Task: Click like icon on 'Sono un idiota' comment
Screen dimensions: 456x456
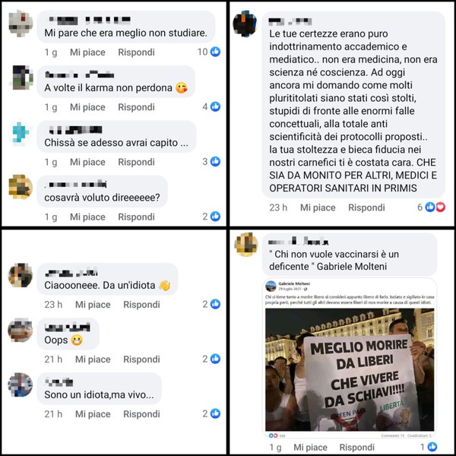Action: pos(215,413)
